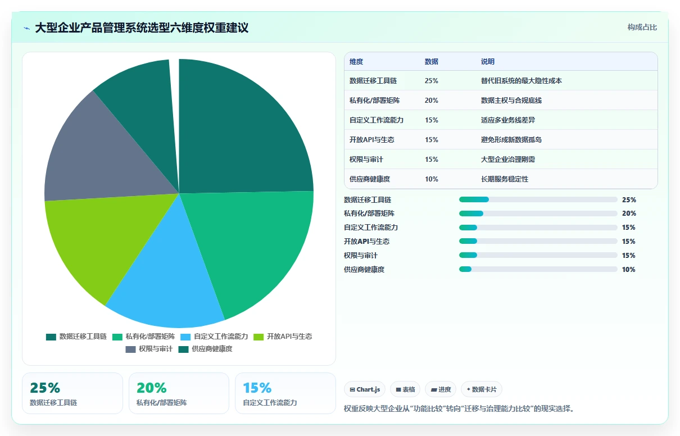The width and height of the screenshot is (680, 436).
Task: Click 替代旧系统的最大隐性成本 description
Action: [522, 81]
